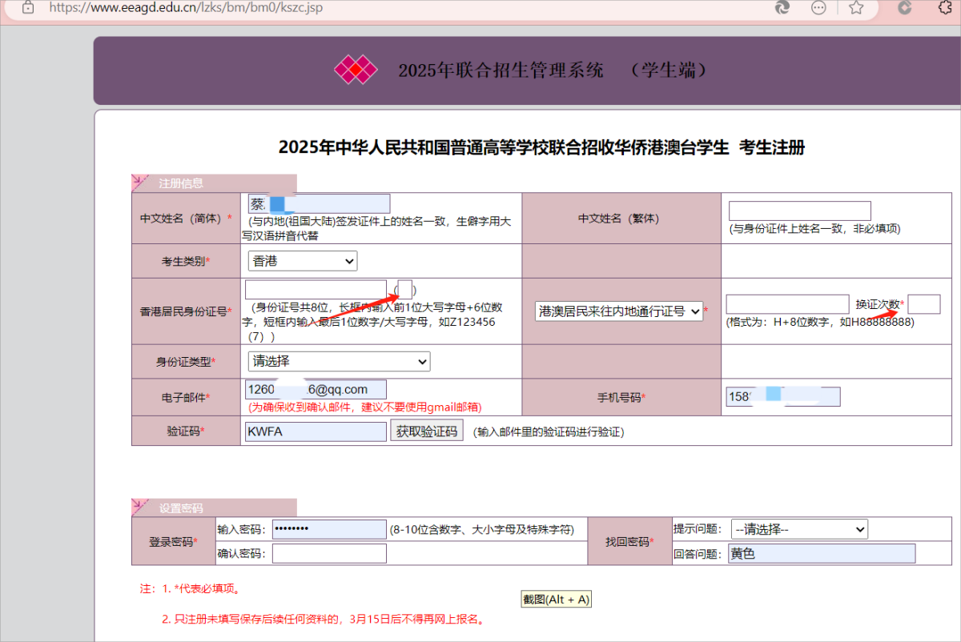Click the 确认密码 input field
The height and width of the screenshot is (642, 961).
[x=329, y=553]
